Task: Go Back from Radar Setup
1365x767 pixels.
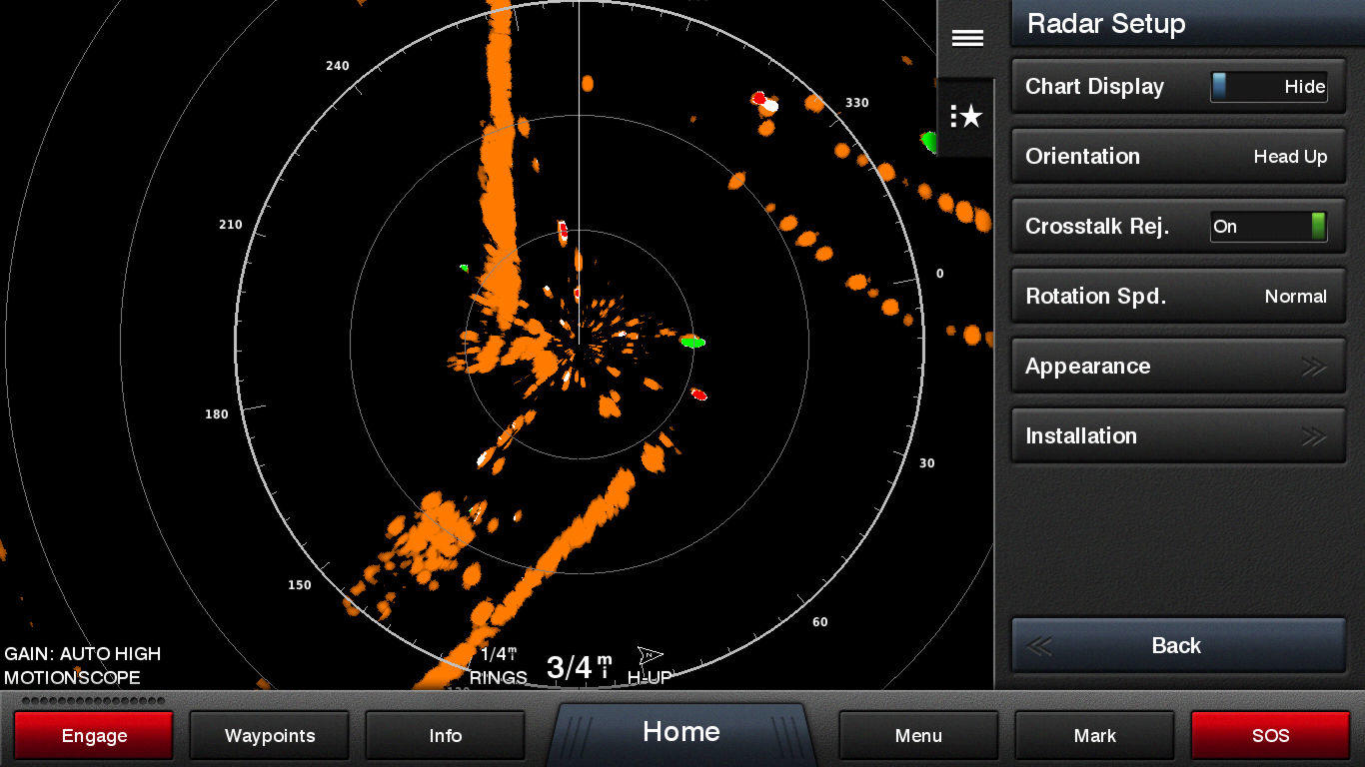Action: (x=1178, y=646)
